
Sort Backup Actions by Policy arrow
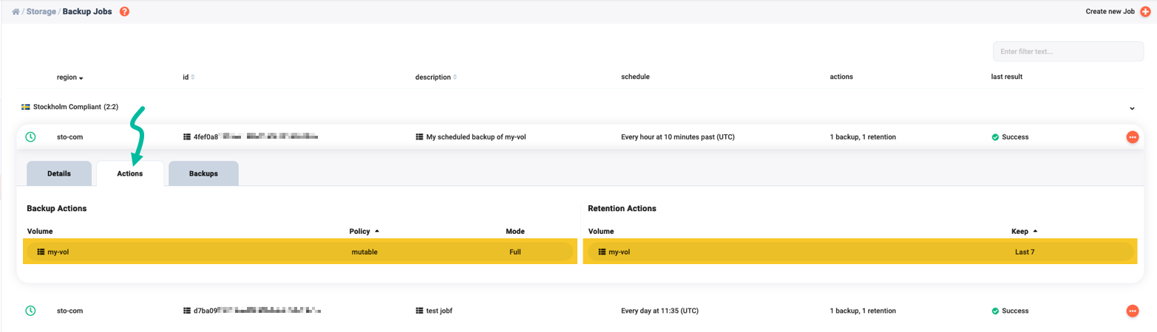377,231
